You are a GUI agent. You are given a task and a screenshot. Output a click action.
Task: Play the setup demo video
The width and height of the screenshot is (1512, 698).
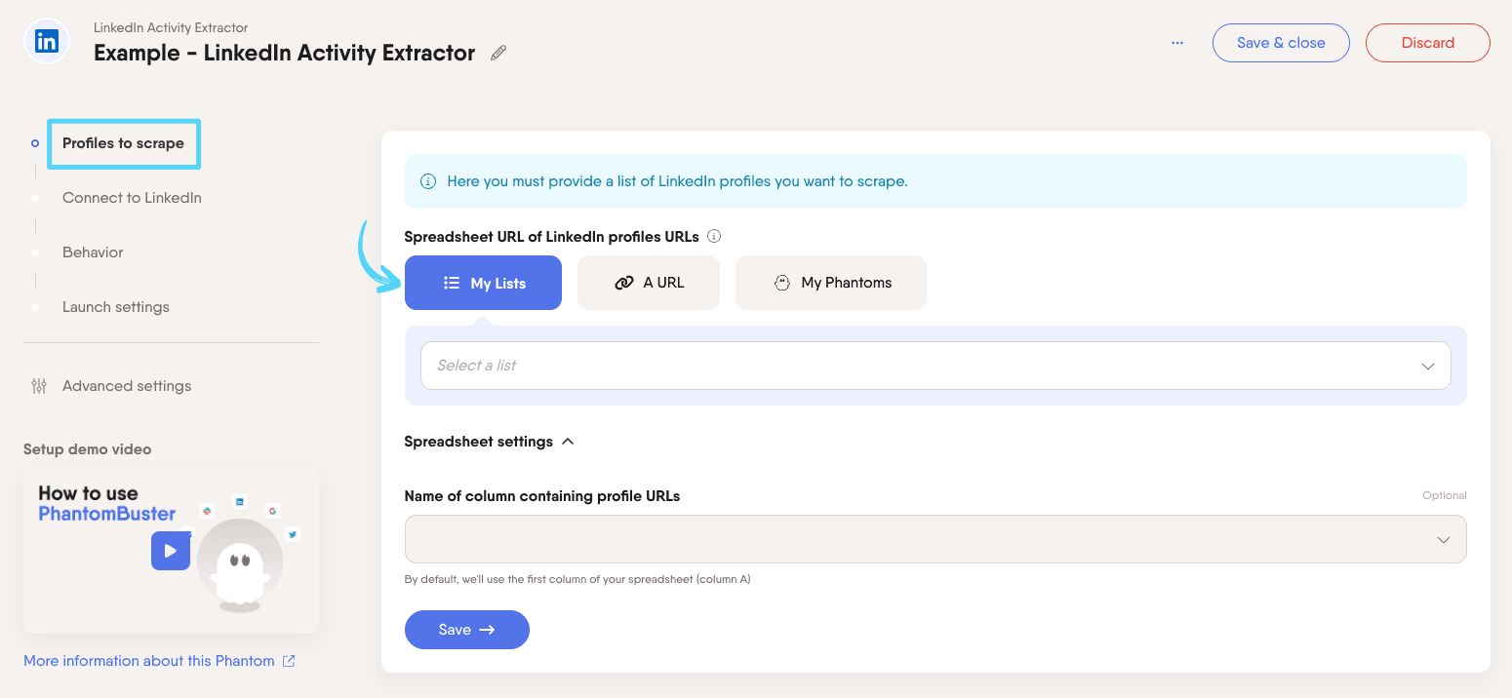point(170,551)
